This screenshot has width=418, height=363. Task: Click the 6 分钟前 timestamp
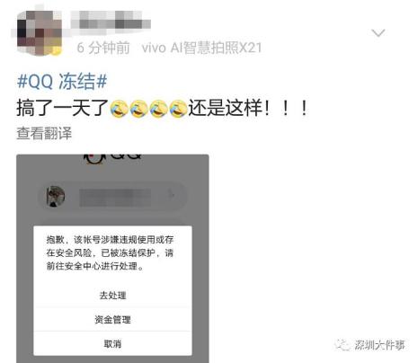tap(103, 48)
